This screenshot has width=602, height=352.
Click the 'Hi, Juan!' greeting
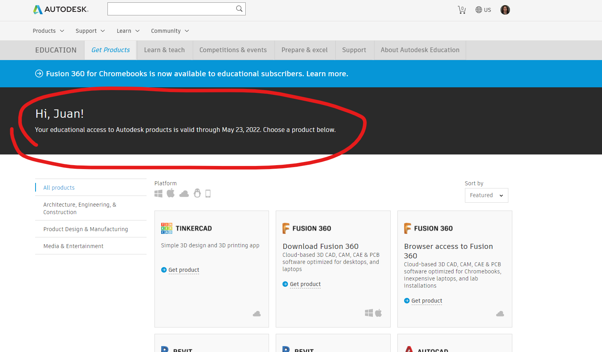[60, 114]
